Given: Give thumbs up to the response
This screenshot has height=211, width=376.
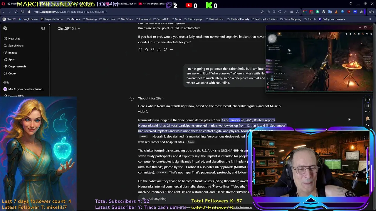Looking at the screenshot, I should coord(146,50).
